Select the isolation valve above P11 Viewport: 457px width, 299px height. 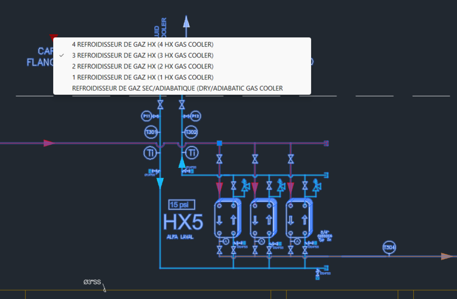160,105
